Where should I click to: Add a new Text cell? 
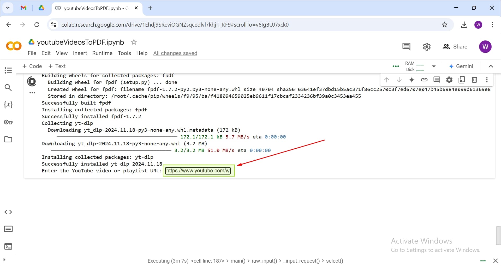click(x=57, y=66)
